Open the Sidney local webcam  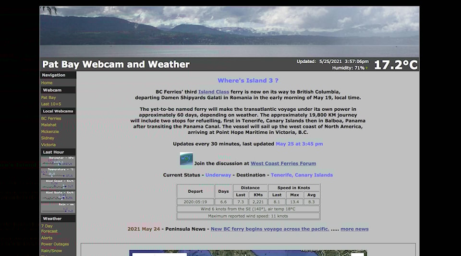(x=48, y=138)
